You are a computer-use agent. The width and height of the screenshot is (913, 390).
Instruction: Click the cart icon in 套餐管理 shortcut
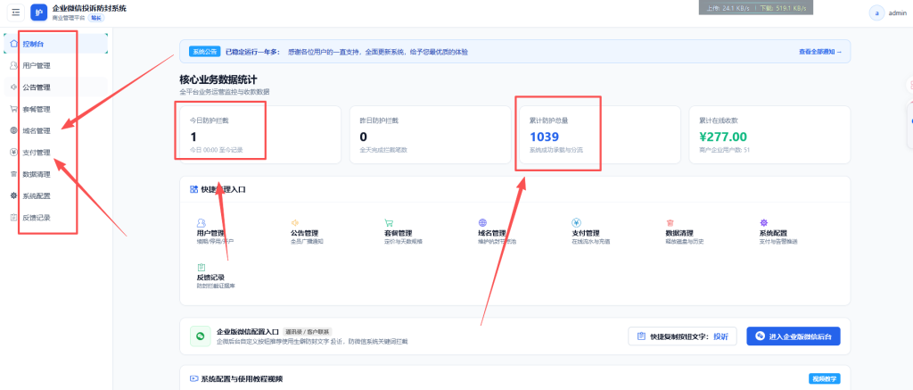tap(389, 223)
